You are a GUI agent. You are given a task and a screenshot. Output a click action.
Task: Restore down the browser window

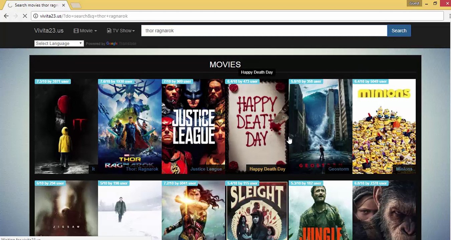(x=435, y=3)
